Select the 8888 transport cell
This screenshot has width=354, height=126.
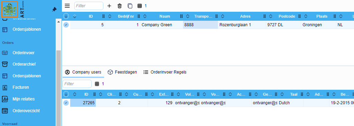[x=200, y=25]
